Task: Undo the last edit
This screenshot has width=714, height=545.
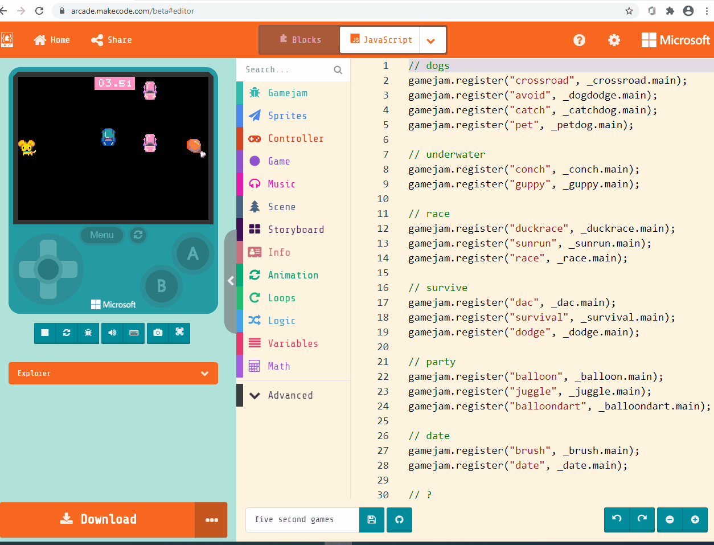Action: [617, 519]
